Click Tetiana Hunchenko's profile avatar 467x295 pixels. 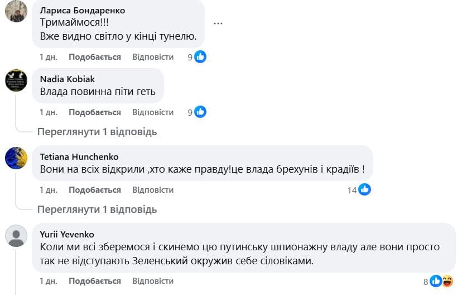click(16, 158)
